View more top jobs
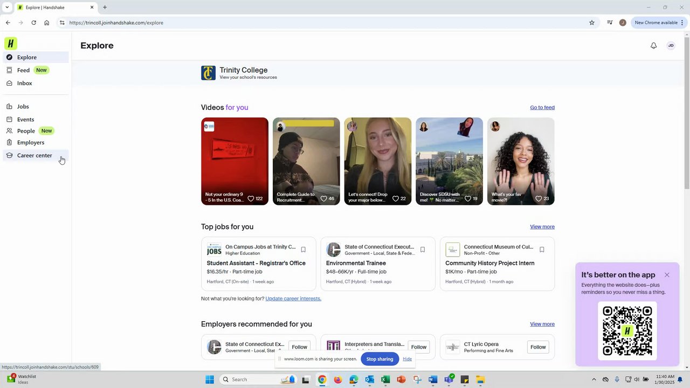 [x=542, y=227]
